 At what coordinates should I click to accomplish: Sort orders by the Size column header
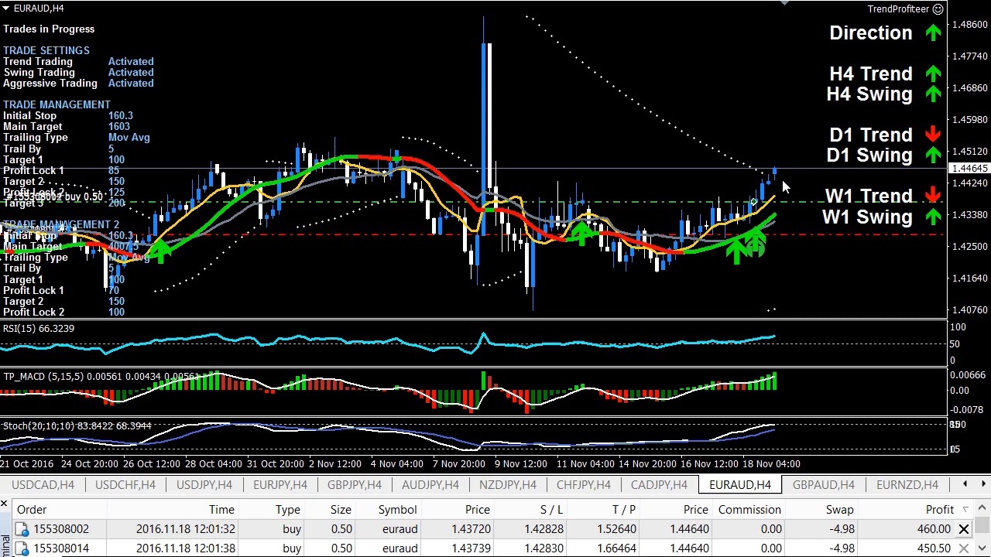[x=341, y=510]
